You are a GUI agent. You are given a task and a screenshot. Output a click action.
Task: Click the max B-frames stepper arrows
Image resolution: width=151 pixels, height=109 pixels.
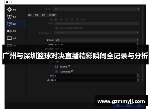[x=138, y=80]
